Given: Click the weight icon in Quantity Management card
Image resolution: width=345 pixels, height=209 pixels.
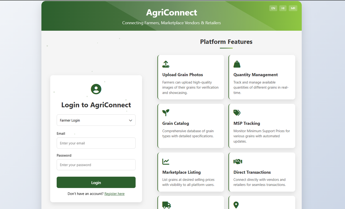Looking at the screenshot, I should pyautogui.click(x=237, y=64).
